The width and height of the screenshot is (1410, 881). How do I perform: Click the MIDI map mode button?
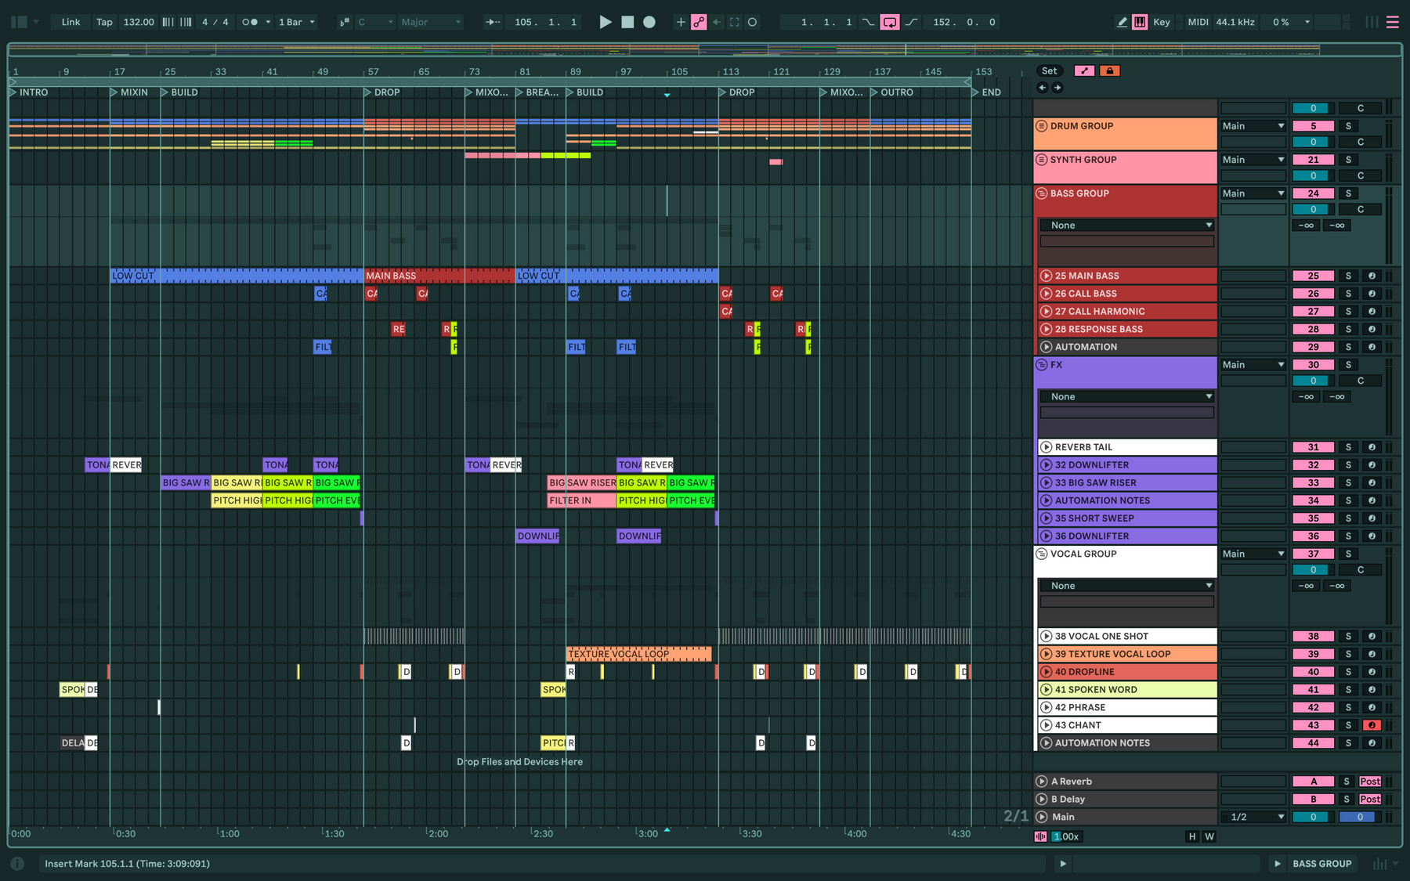click(x=1198, y=22)
